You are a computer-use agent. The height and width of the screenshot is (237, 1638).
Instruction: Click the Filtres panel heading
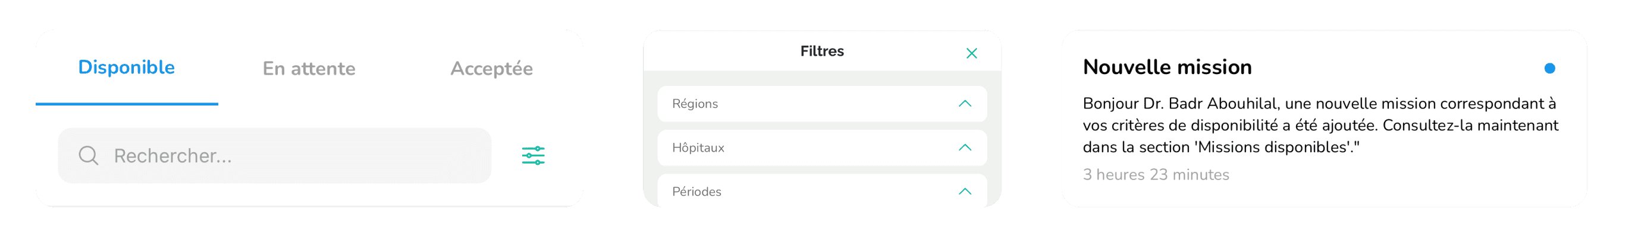pyautogui.click(x=821, y=52)
